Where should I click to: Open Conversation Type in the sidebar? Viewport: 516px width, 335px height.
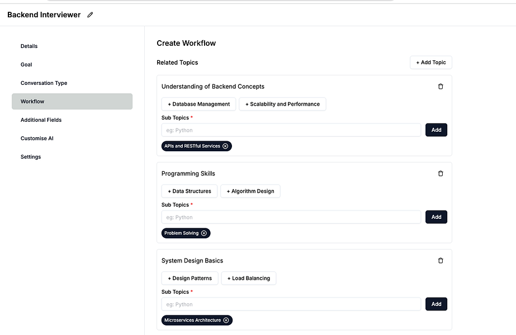(x=44, y=83)
